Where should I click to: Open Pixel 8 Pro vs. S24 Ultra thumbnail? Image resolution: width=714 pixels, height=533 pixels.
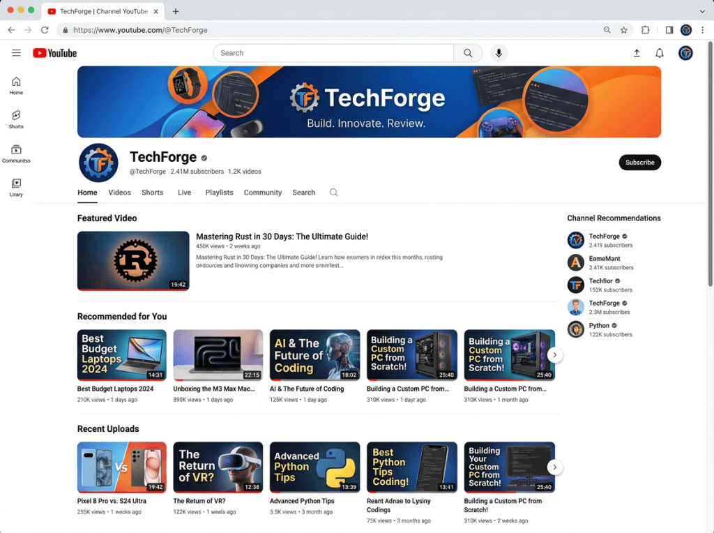point(121,467)
